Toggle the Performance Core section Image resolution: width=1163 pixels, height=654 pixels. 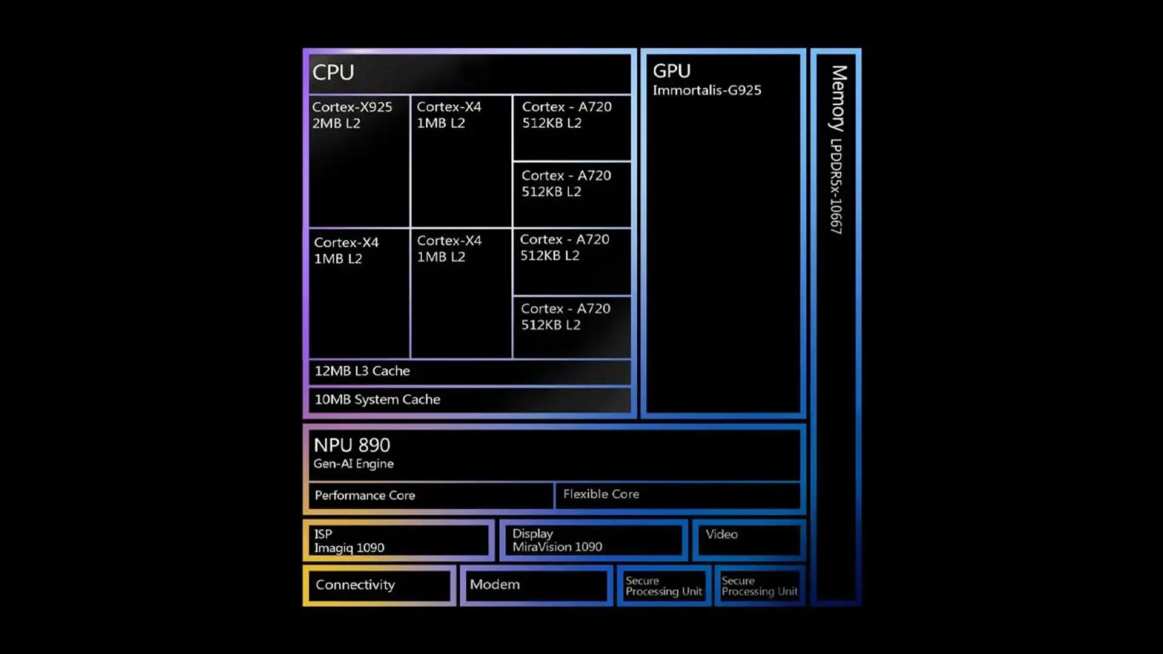(431, 495)
